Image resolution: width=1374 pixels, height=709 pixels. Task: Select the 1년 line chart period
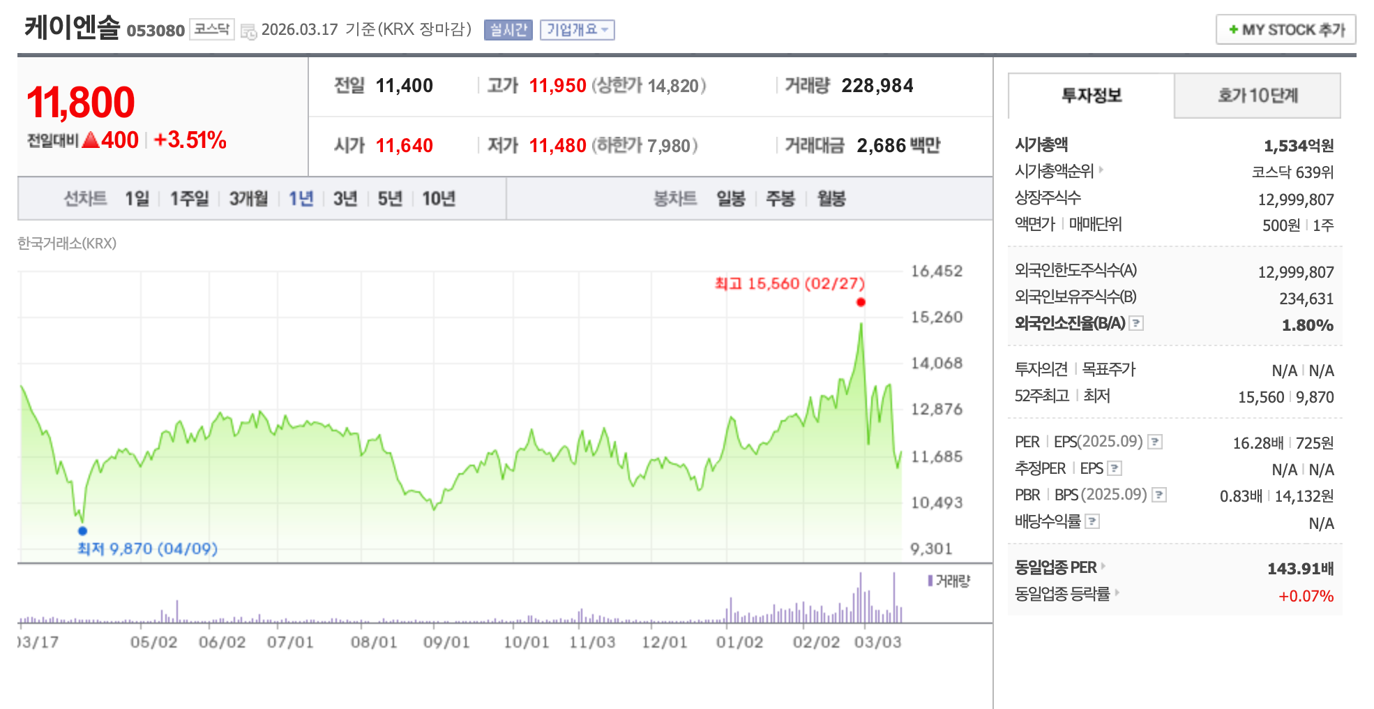point(301,199)
